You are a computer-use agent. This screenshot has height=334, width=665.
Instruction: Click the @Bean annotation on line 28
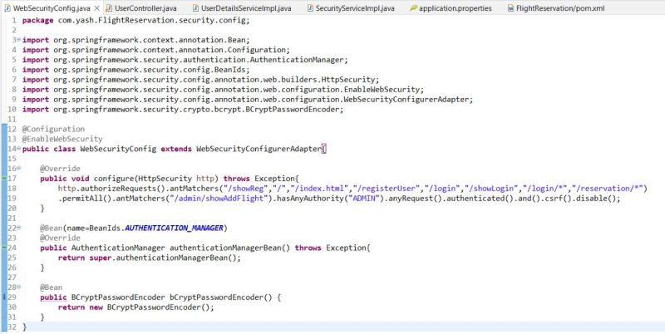(x=52, y=287)
